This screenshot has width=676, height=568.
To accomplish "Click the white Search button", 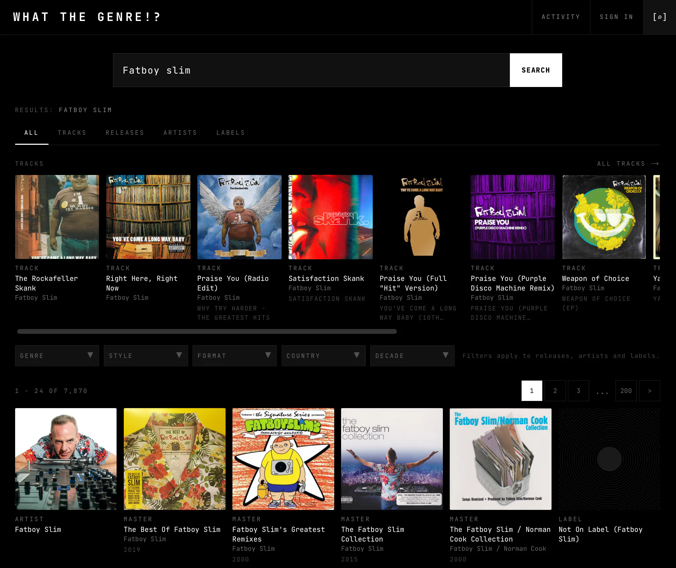I will pyautogui.click(x=536, y=70).
